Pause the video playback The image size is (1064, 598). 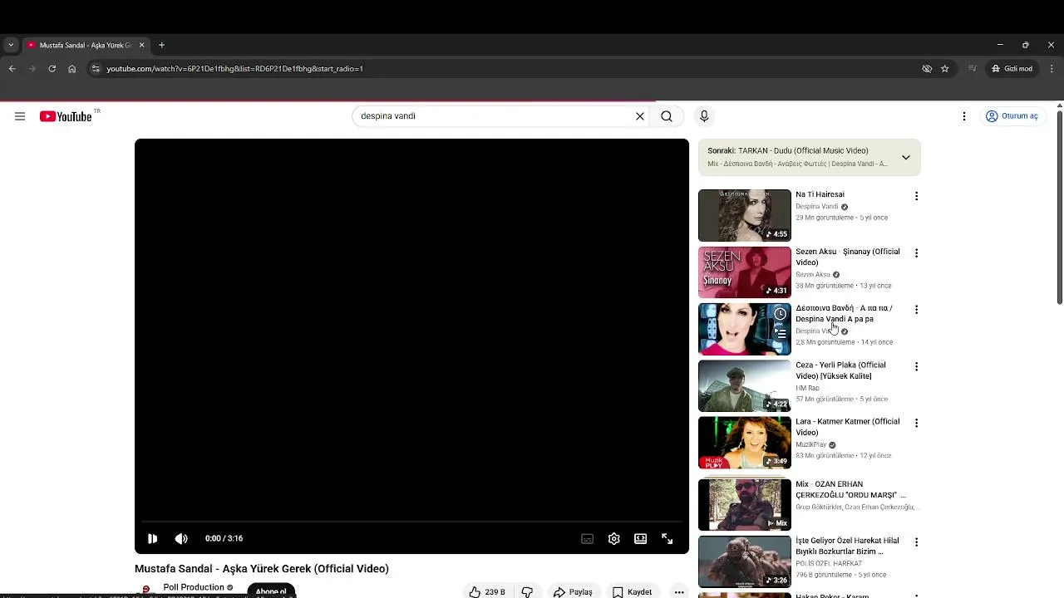(152, 538)
